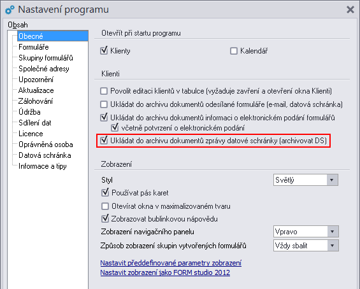Enable the Kalendář startup checkbox
Image resolution: width=360 pixels, height=289 pixels.
tap(233, 51)
